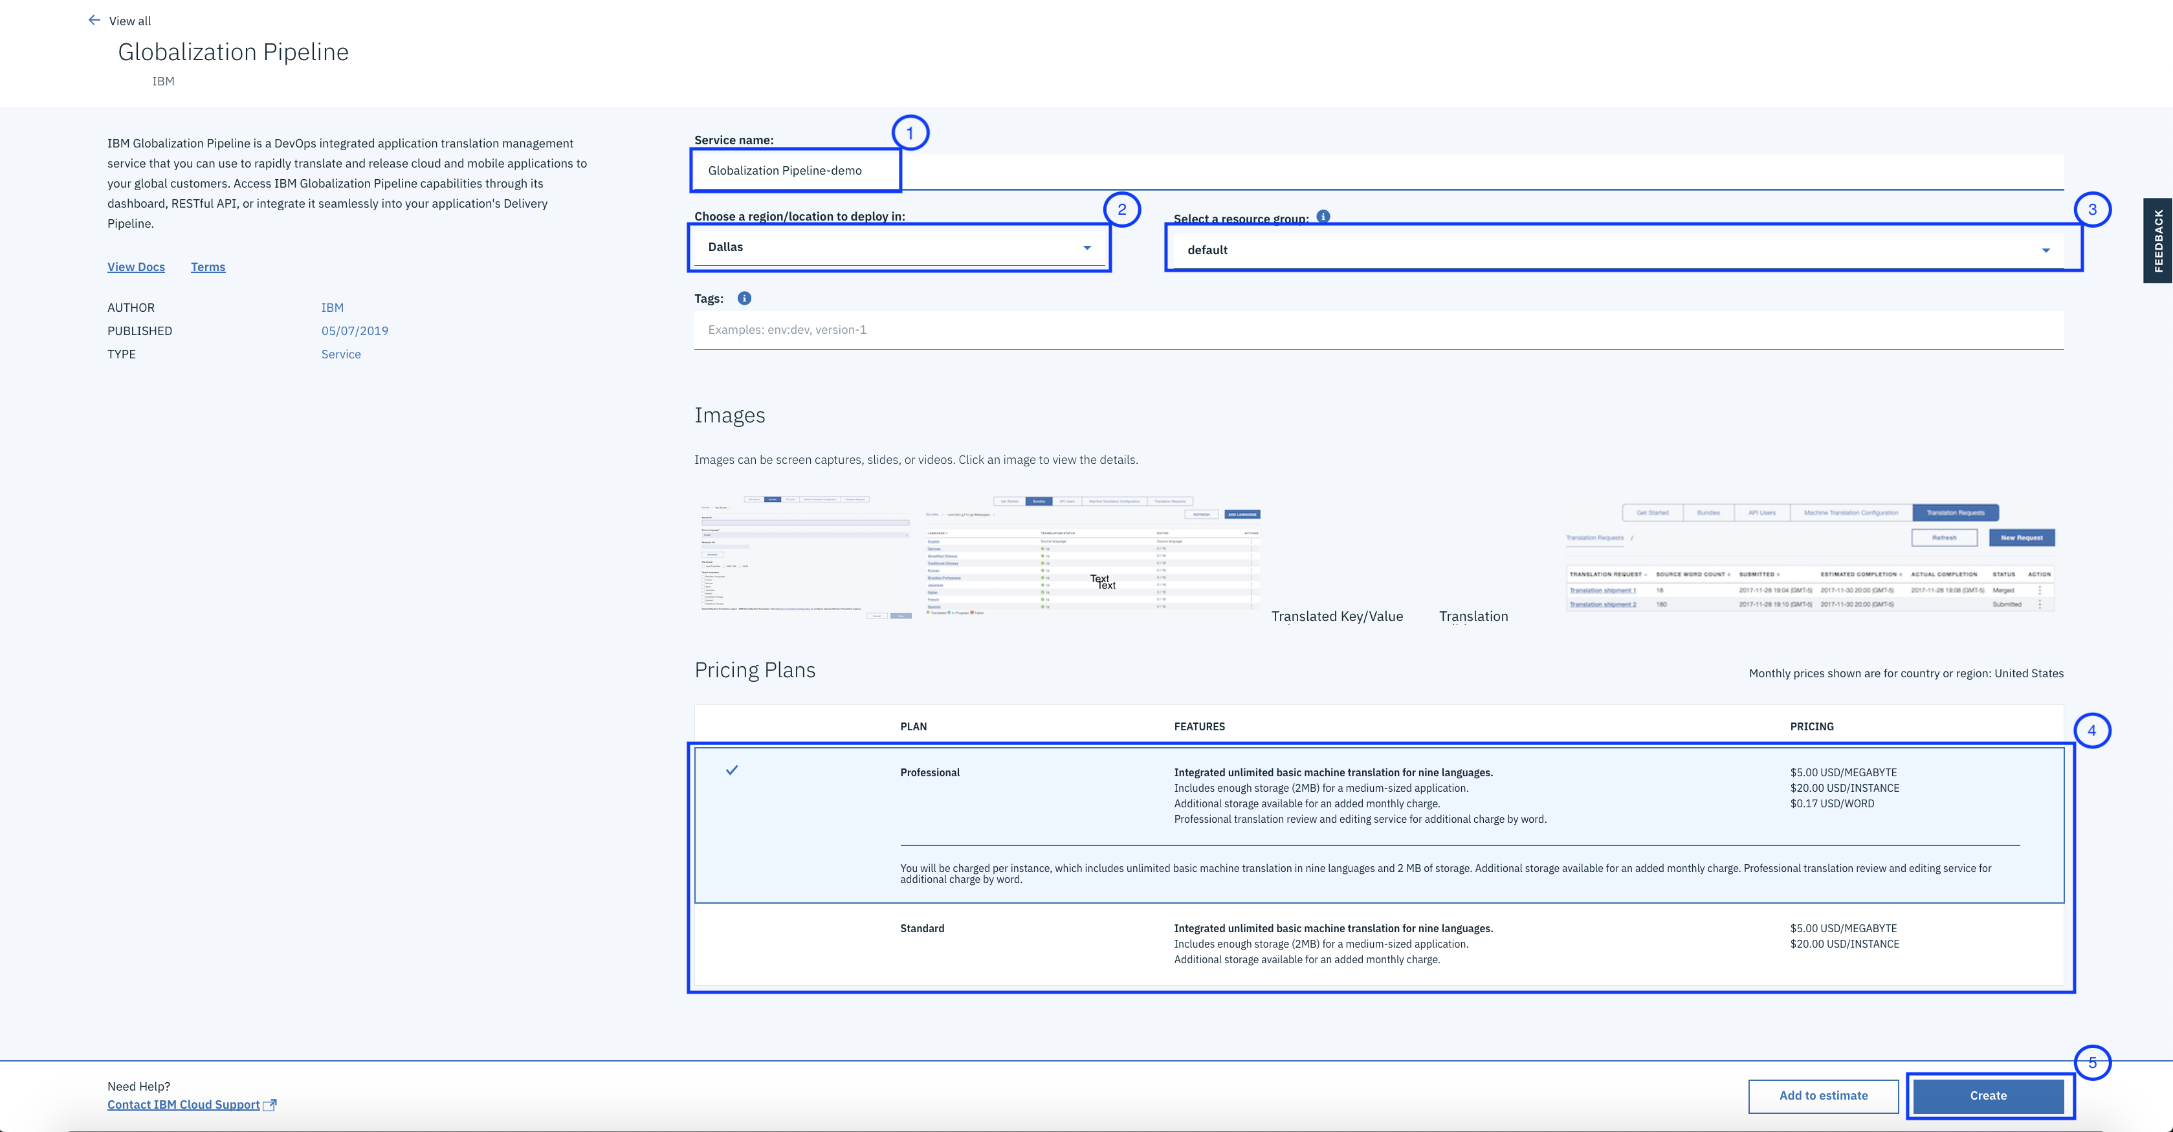The width and height of the screenshot is (2173, 1132).
Task: Open the Contact IBM Cloud Support link
Action: [x=183, y=1105]
